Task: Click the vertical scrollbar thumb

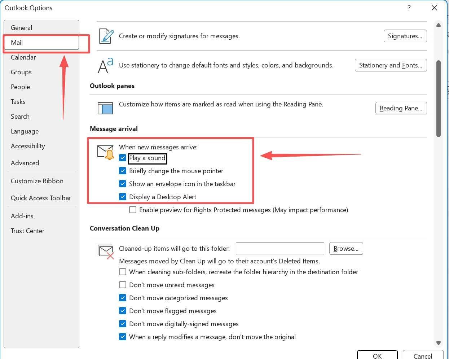Action: click(x=439, y=98)
